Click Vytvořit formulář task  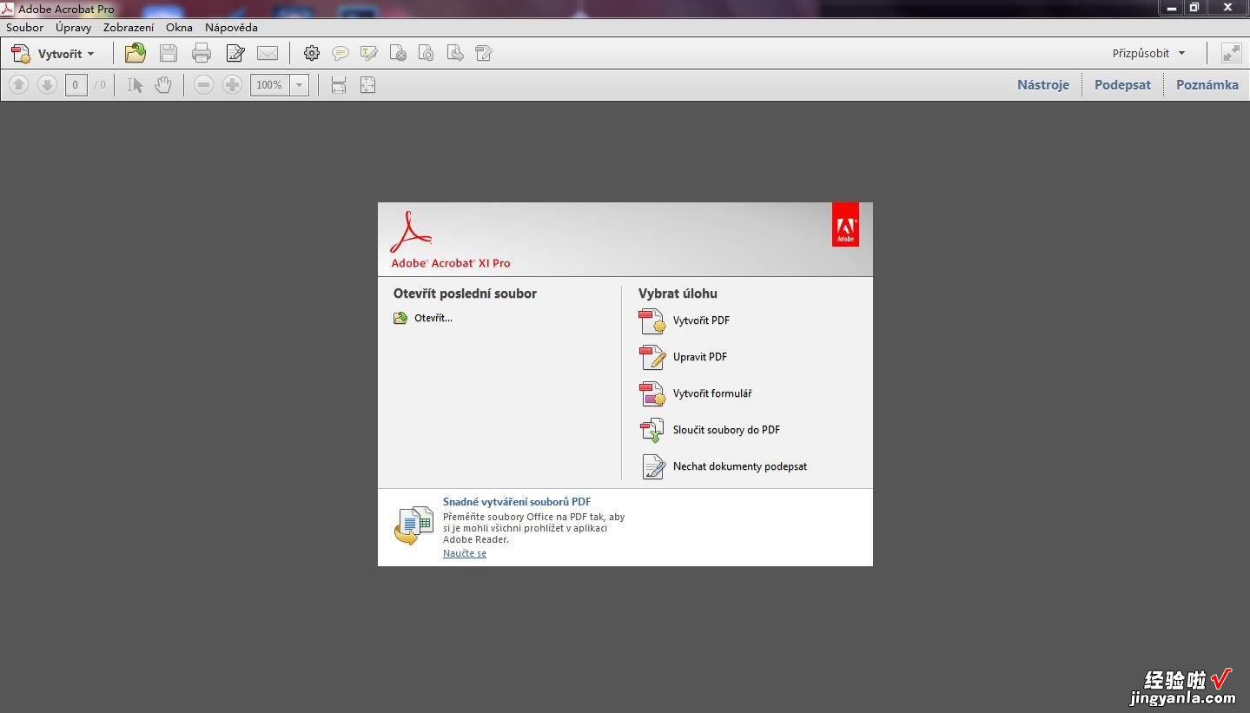pyautogui.click(x=712, y=393)
